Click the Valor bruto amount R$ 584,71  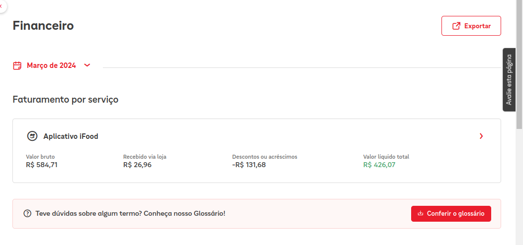coord(42,165)
